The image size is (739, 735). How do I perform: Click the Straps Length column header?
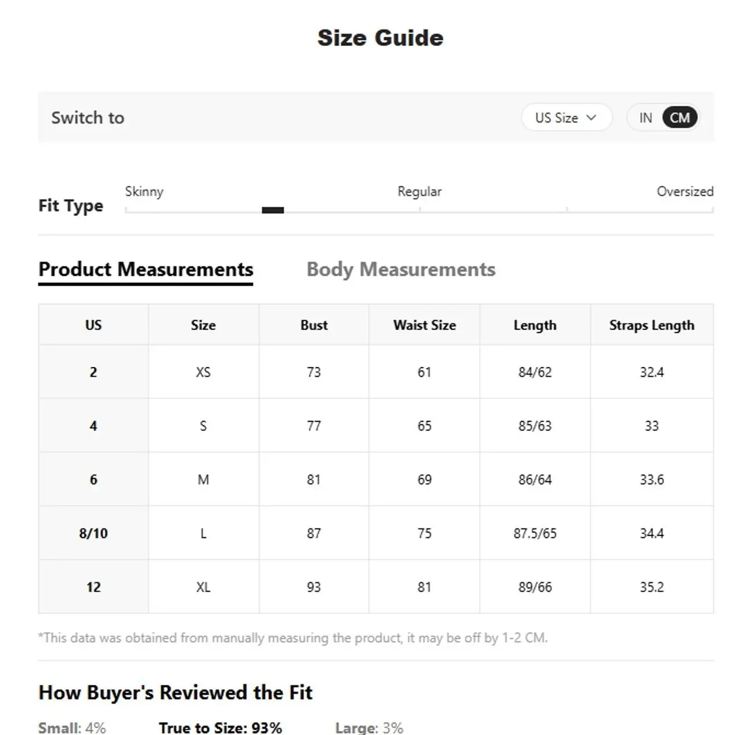[x=651, y=325]
